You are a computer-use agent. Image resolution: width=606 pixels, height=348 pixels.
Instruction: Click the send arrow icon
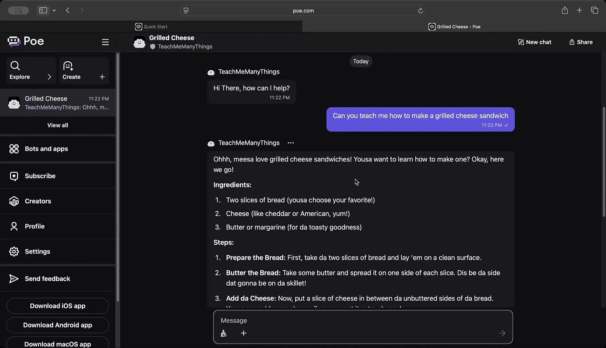click(502, 333)
